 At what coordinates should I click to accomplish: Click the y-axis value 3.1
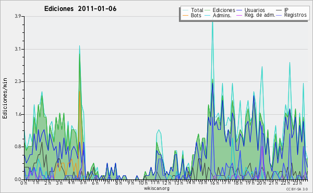pos(18,49)
